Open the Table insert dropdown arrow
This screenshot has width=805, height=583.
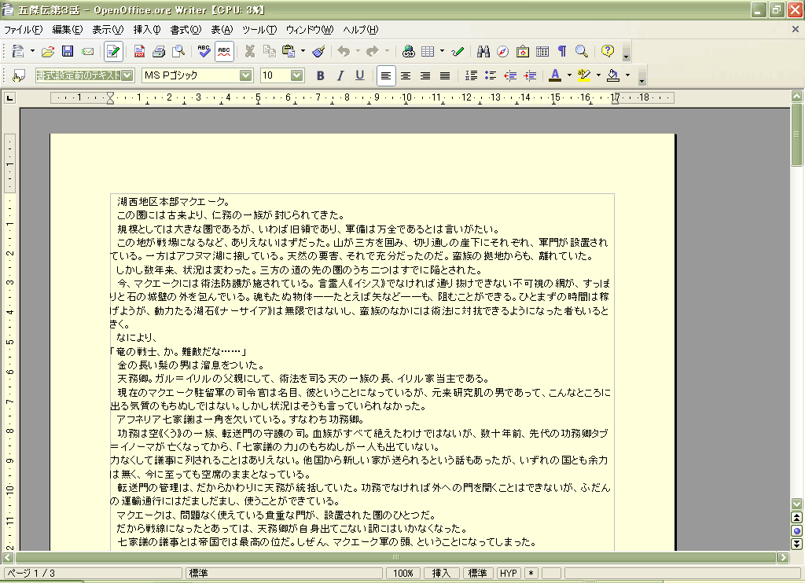(x=442, y=51)
